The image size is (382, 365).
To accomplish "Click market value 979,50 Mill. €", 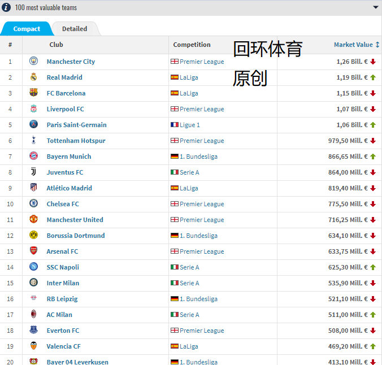I will tap(348, 141).
